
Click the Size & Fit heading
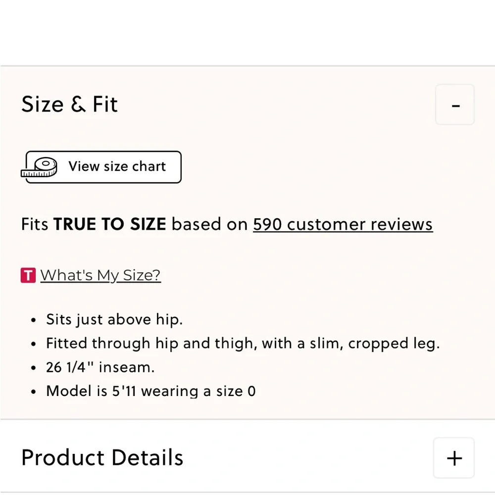point(69,104)
